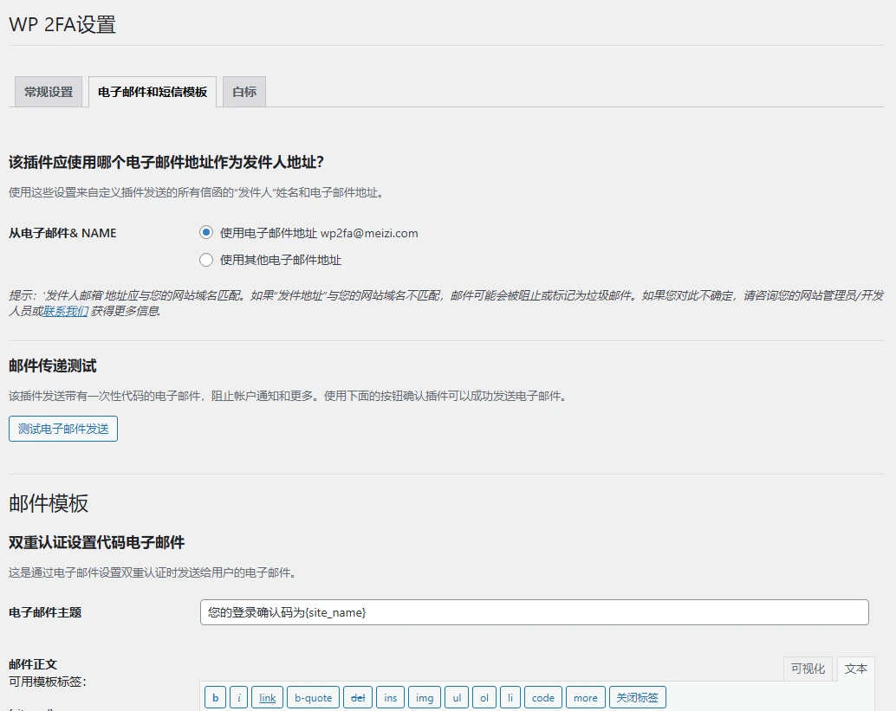Apply strikethrough with the del button
The height and width of the screenshot is (711, 896).
[x=358, y=697]
